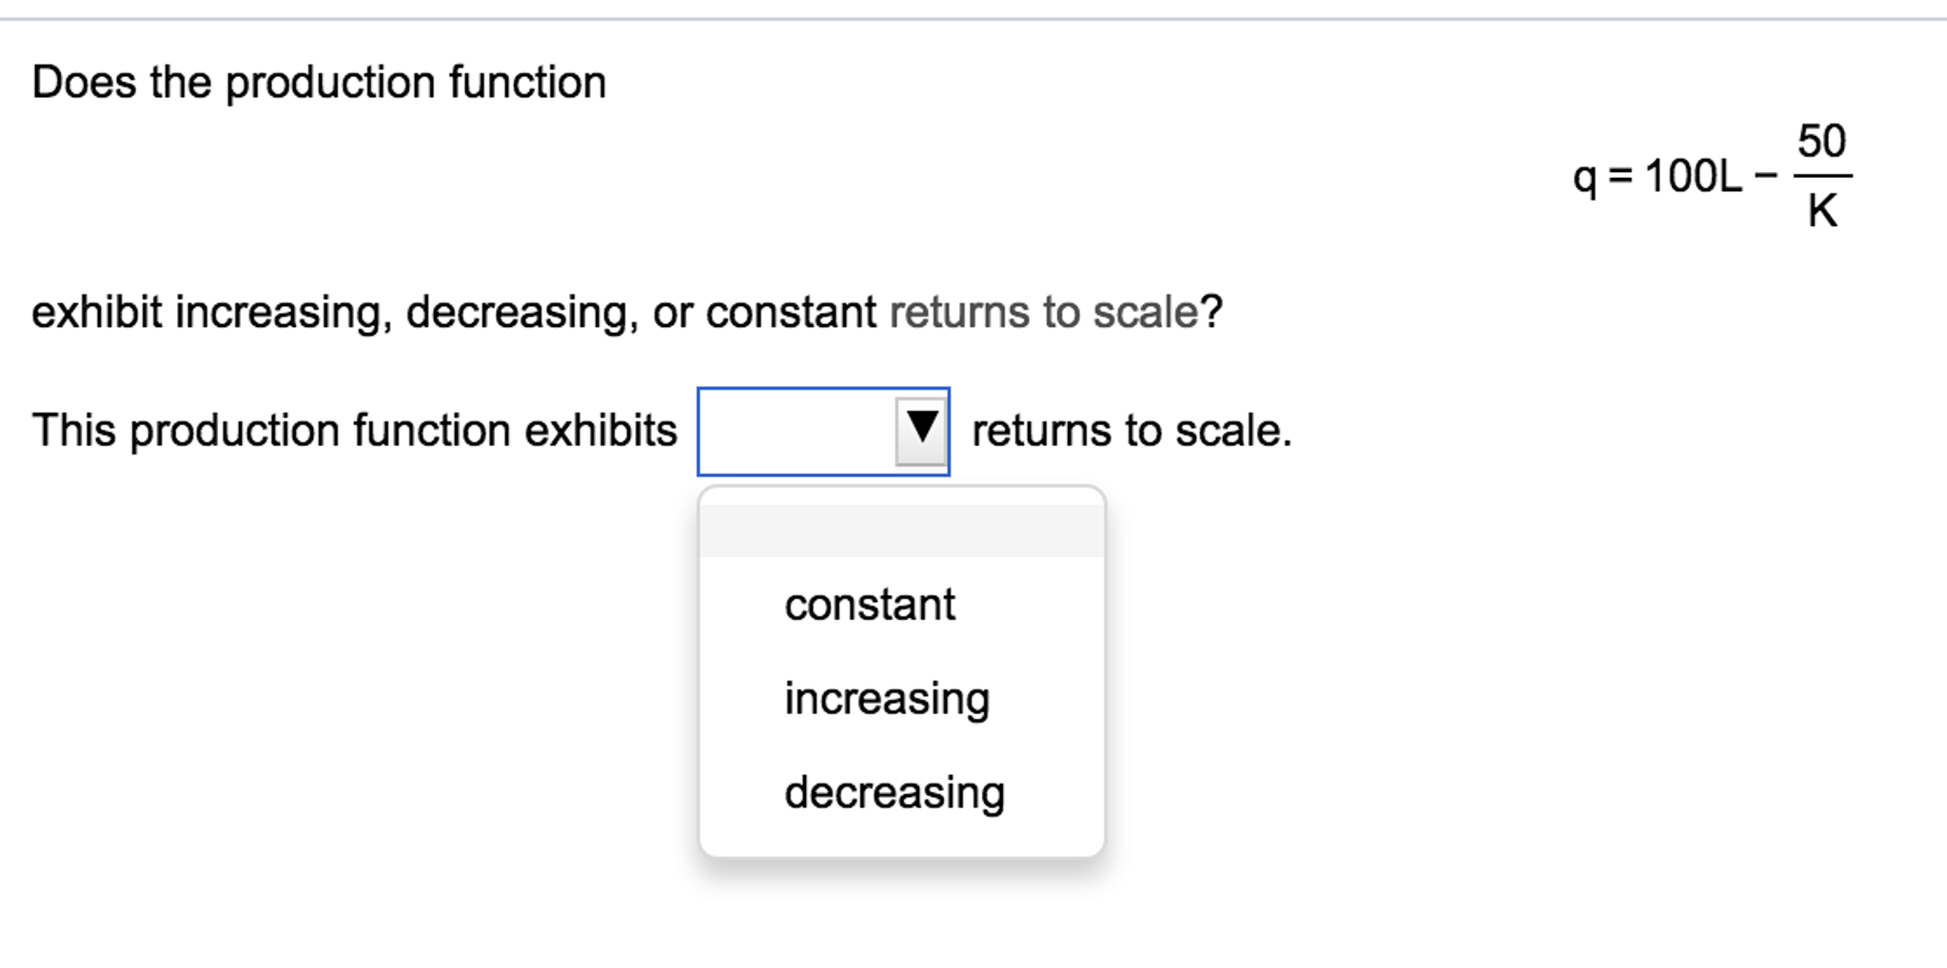1947x968 pixels.
Task: Pick the blank option atop the list
Action: coord(901,532)
